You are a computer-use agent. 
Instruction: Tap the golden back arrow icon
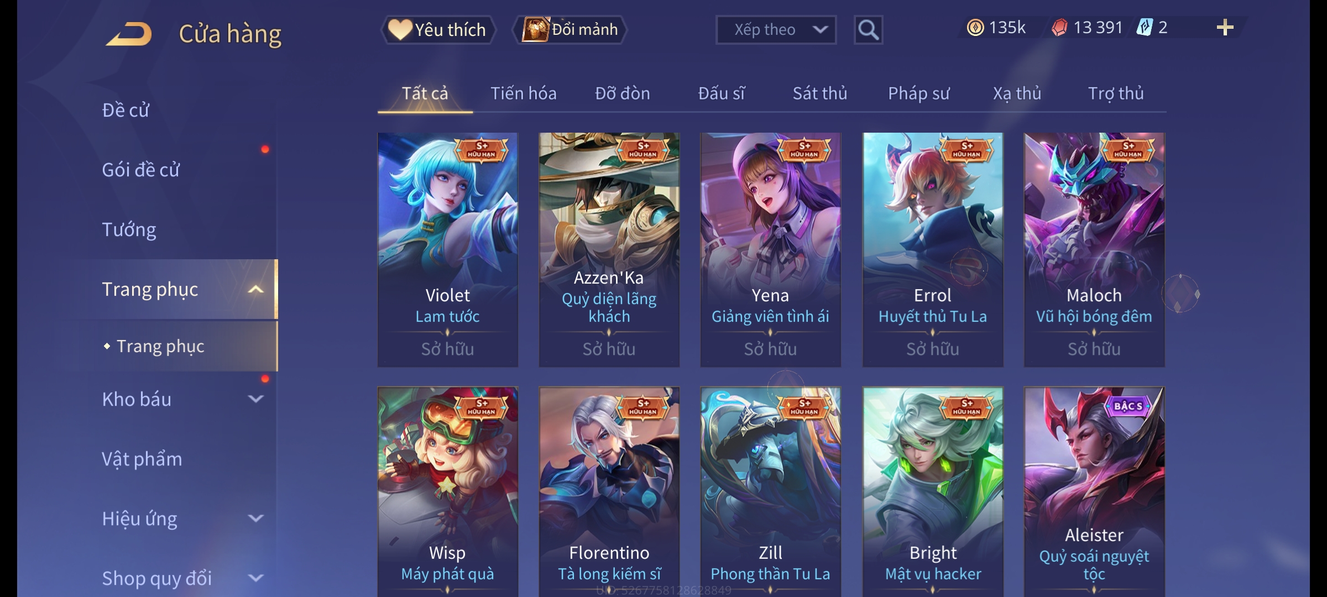(129, 34)
